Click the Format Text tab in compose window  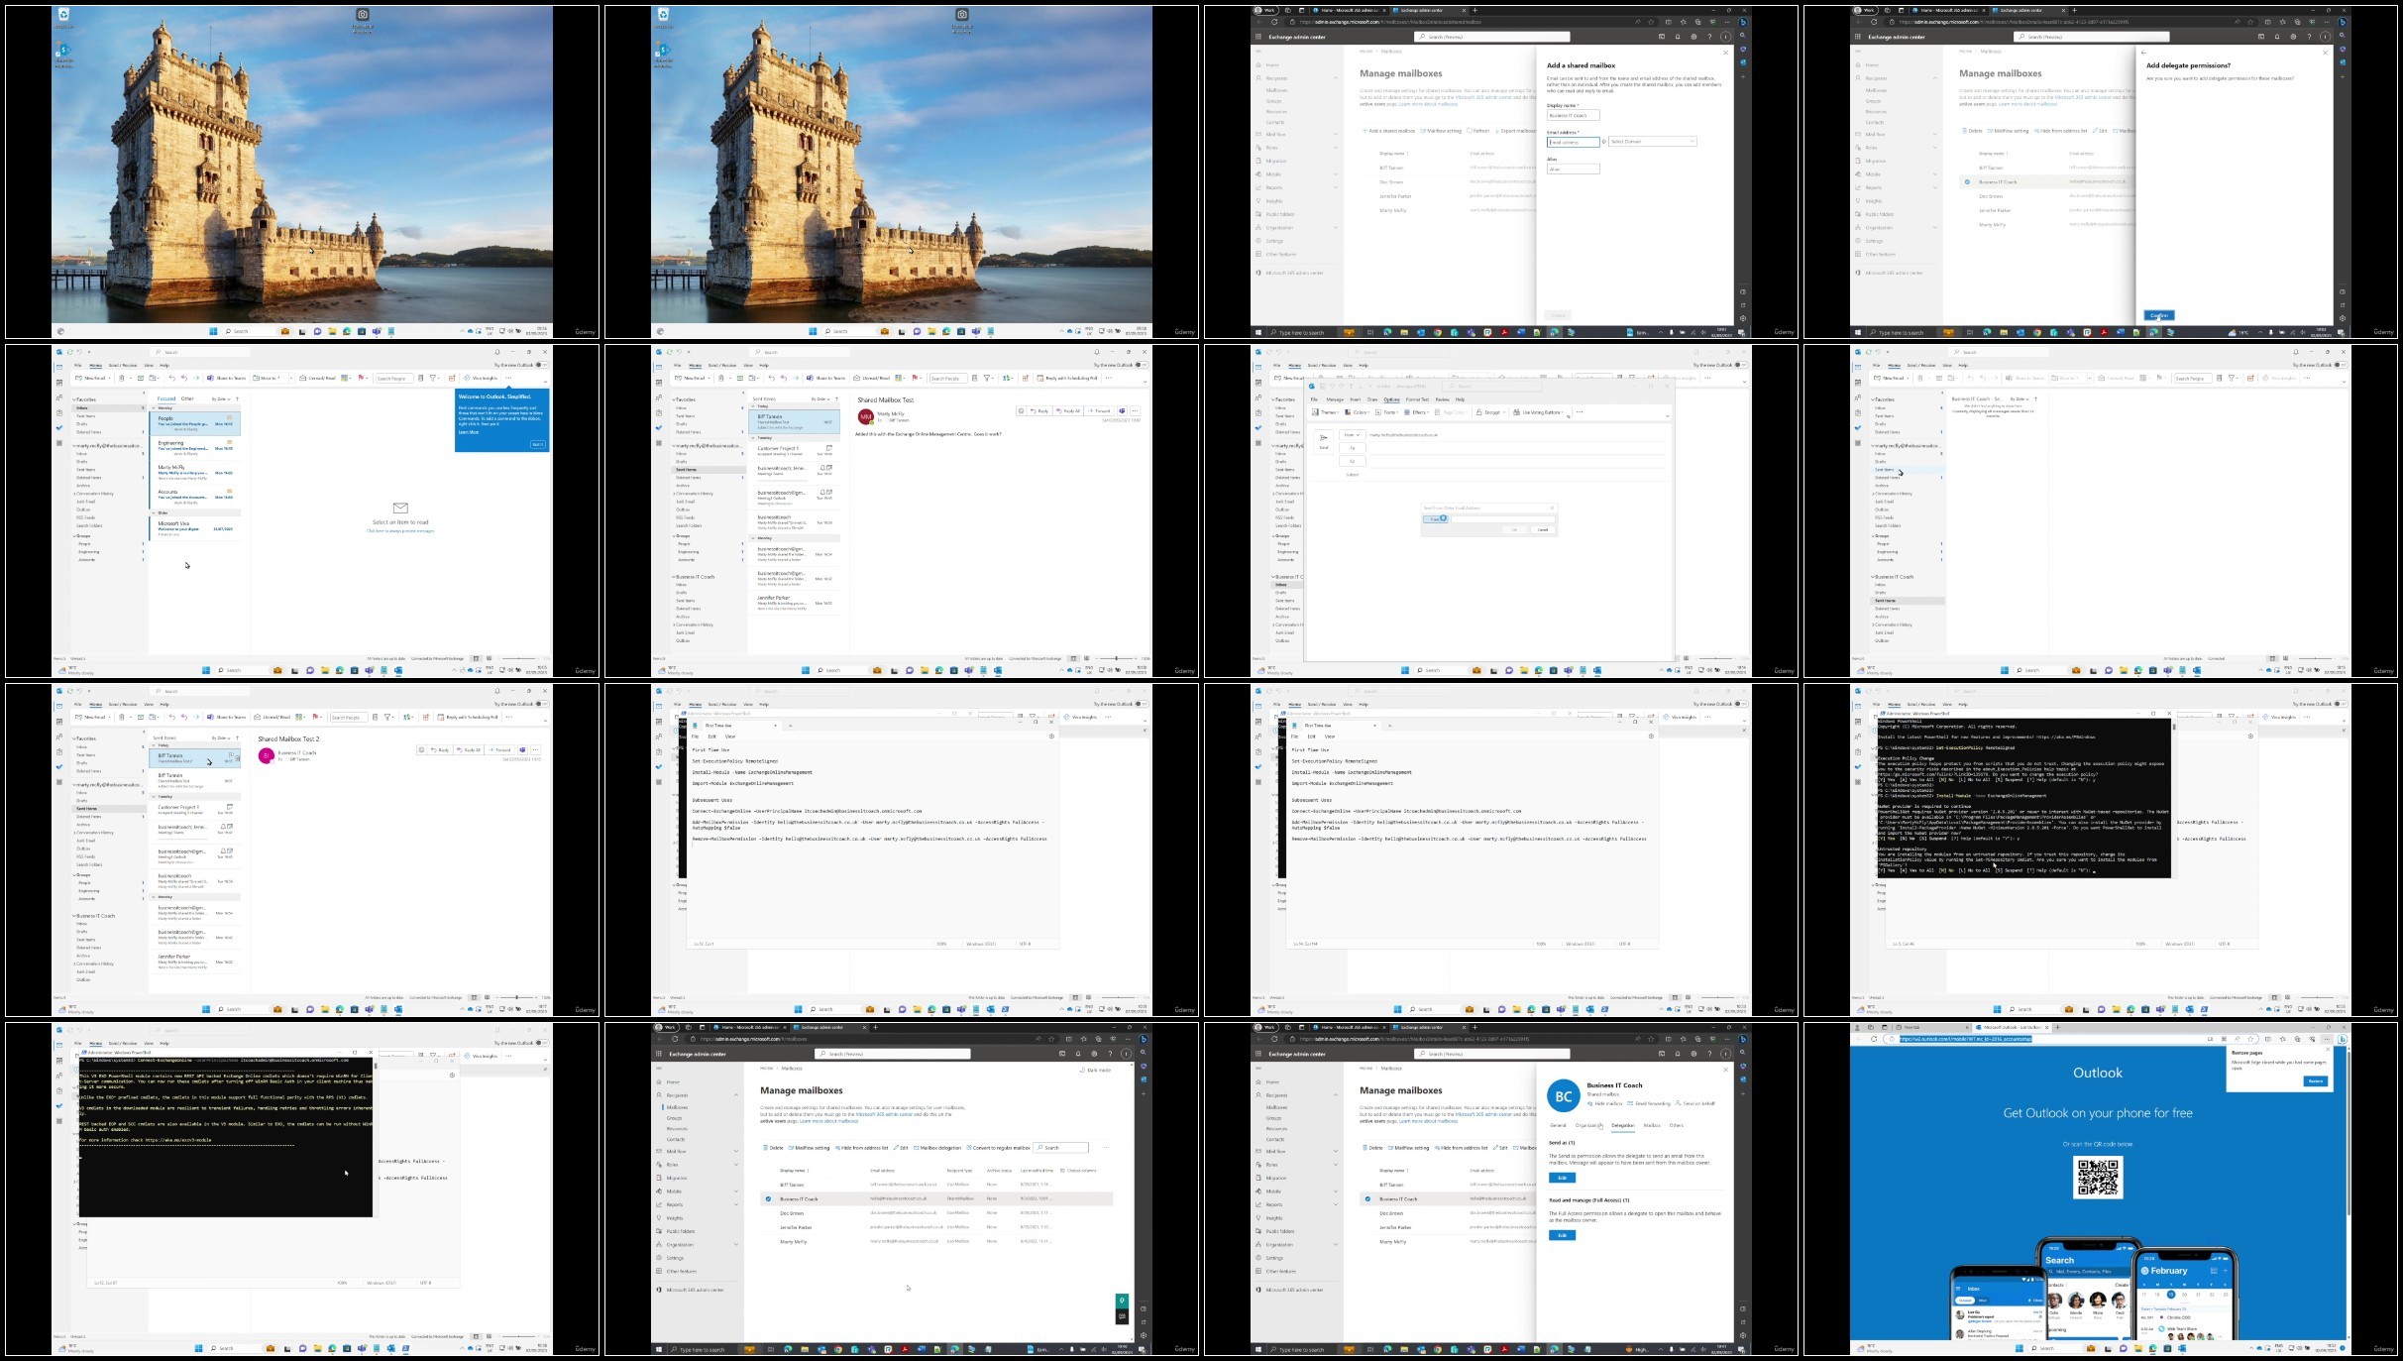point(1417,399)
